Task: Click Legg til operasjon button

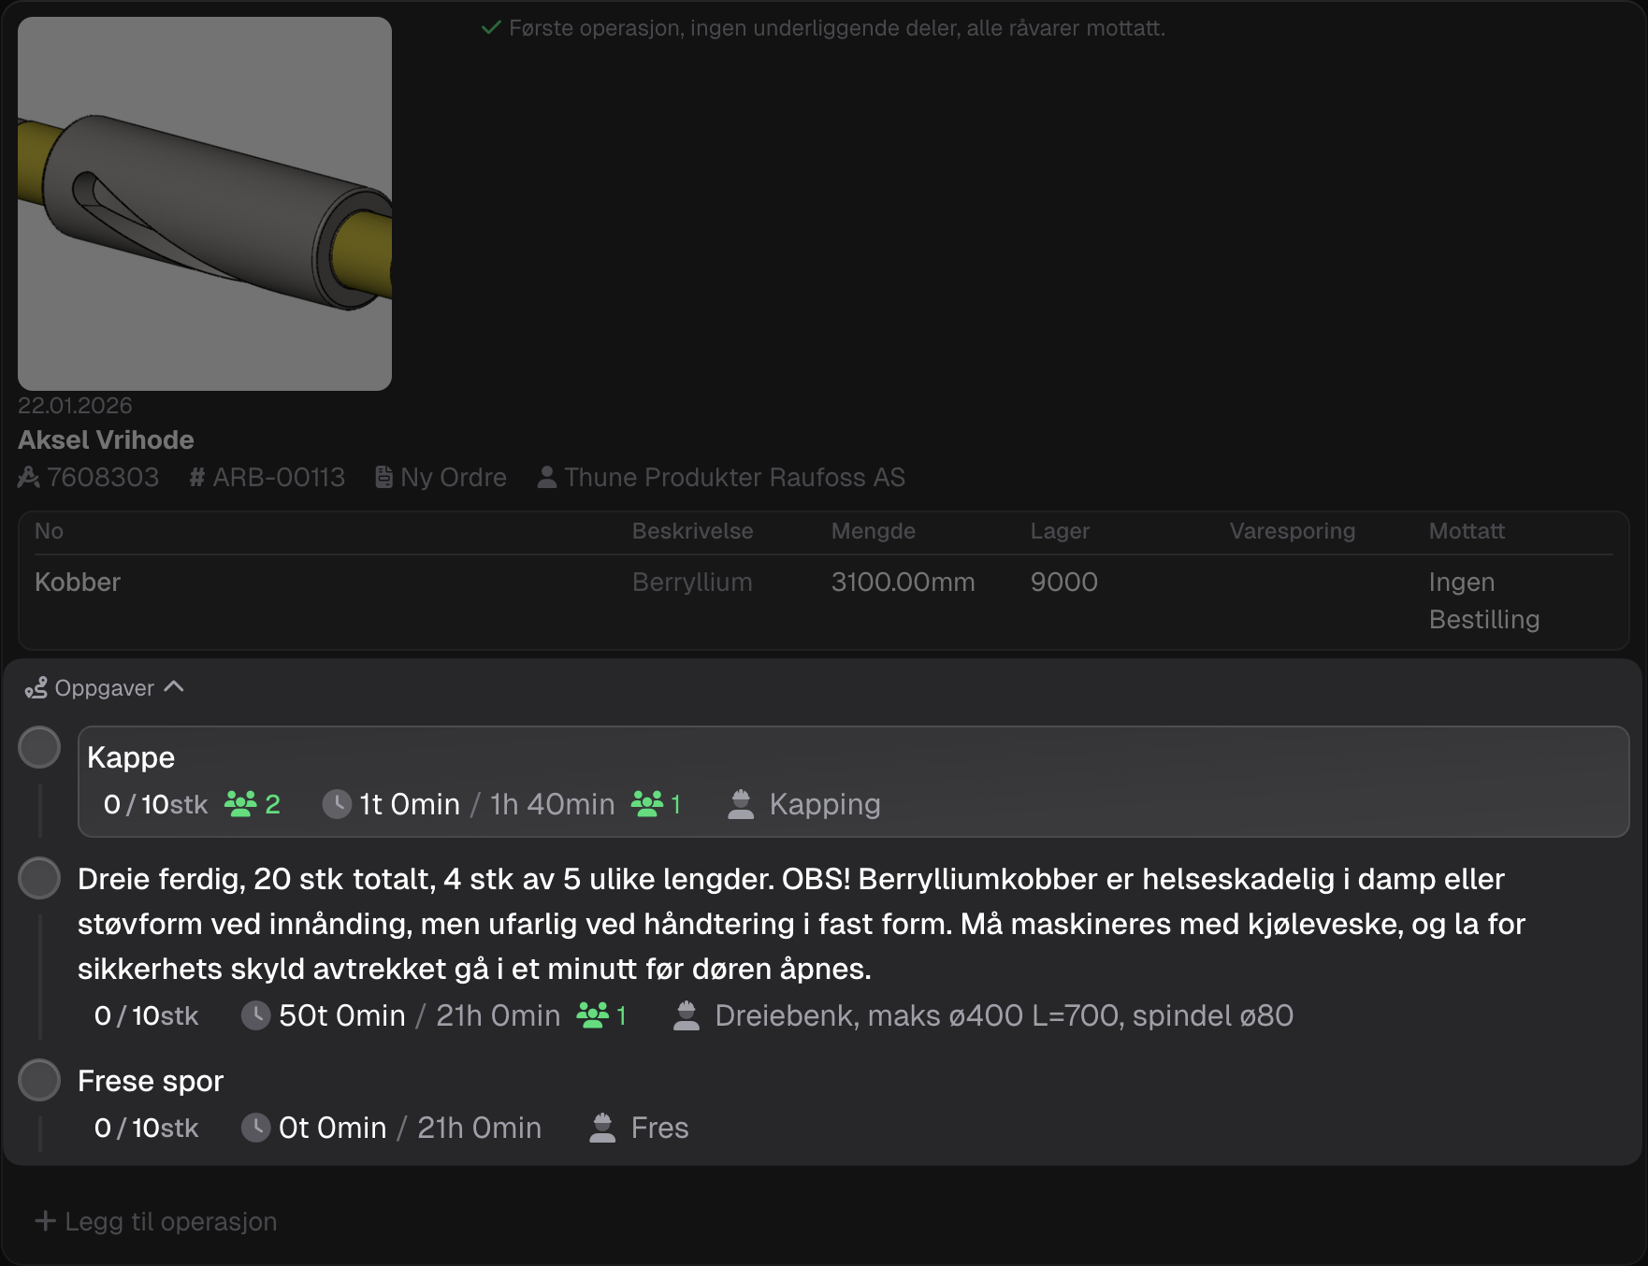Action: click(156, 1221)
